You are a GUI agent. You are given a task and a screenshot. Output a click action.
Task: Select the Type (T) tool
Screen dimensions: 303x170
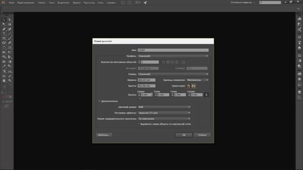coord(4,34)
